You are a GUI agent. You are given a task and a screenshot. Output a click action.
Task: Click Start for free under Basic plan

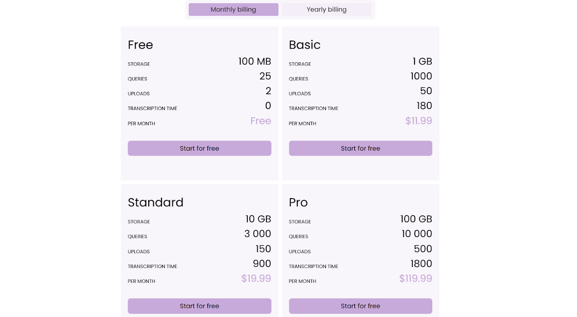tap(360, 148)
